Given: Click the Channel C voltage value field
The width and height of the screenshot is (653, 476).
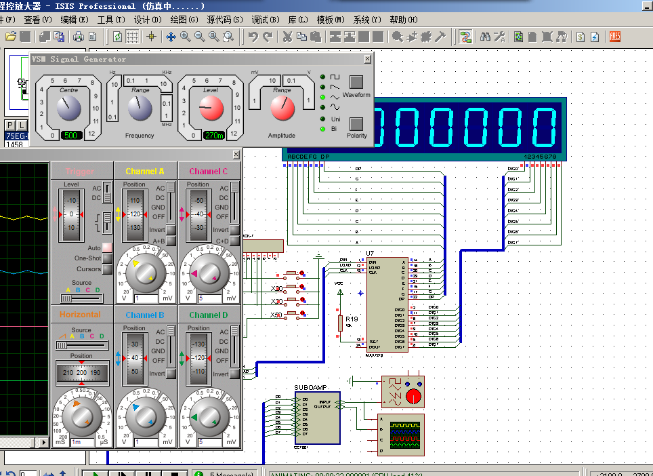Looking at the screenshot, I should [x=210, y=298].
